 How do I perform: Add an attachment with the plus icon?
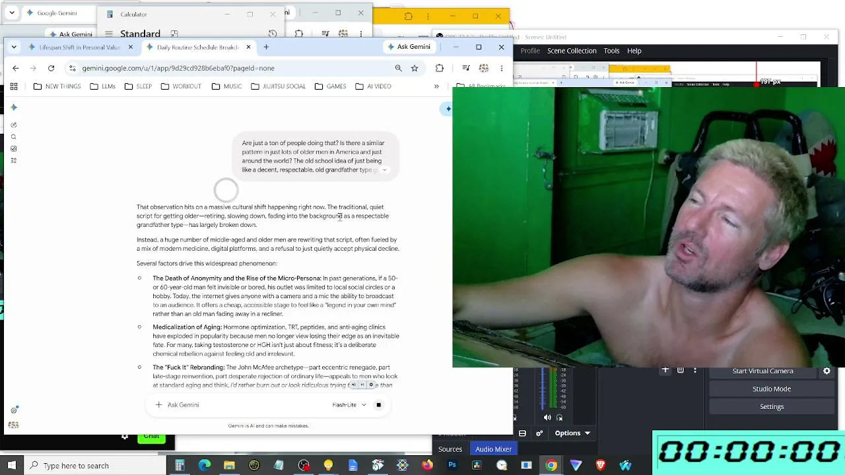point(158,405)
